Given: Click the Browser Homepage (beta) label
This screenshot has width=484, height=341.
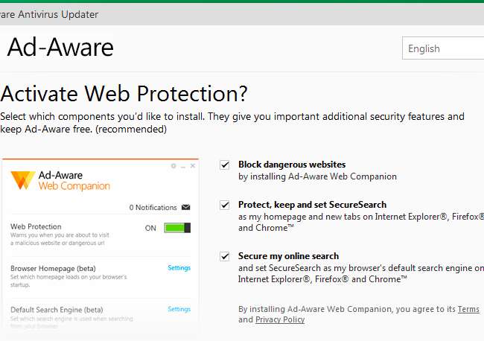Looking at the screenshot, I should (53, 268).
